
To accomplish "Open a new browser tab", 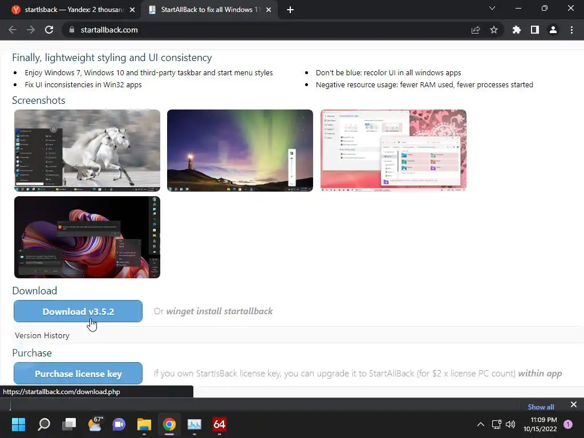I will (x=290, y=10).
